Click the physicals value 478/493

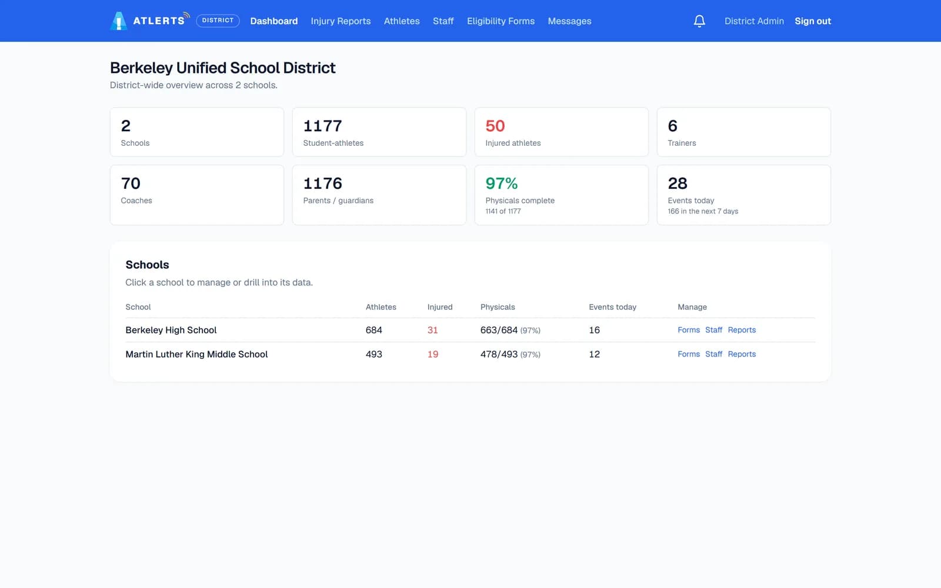[499, 354]
